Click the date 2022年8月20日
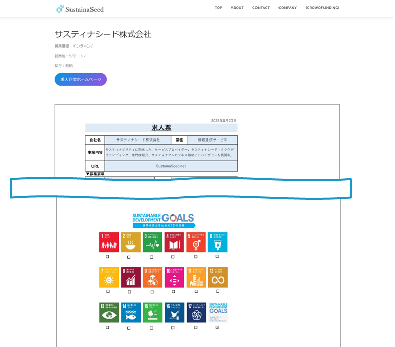The width and height of the screenshot is (395, 347). click(223, 121)
